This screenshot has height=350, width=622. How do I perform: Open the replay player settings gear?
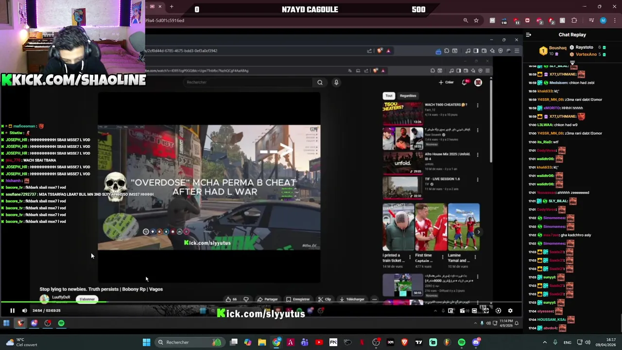[510, 311]
